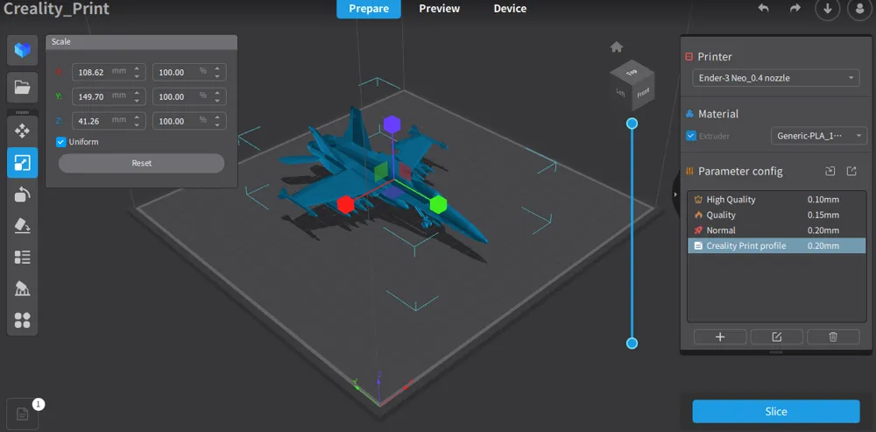The height and width of the screenshot is (432, 876).
Task: Click the Redo arrow icon
Action: point(795,9)
